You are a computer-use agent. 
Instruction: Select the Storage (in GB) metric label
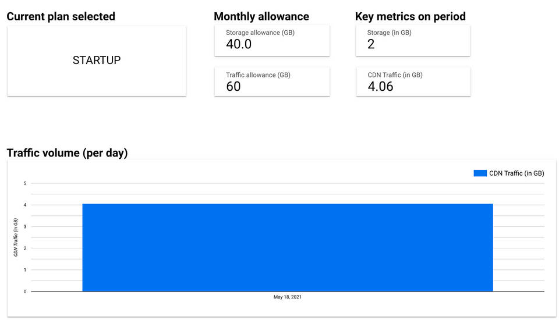click(389, 33)
